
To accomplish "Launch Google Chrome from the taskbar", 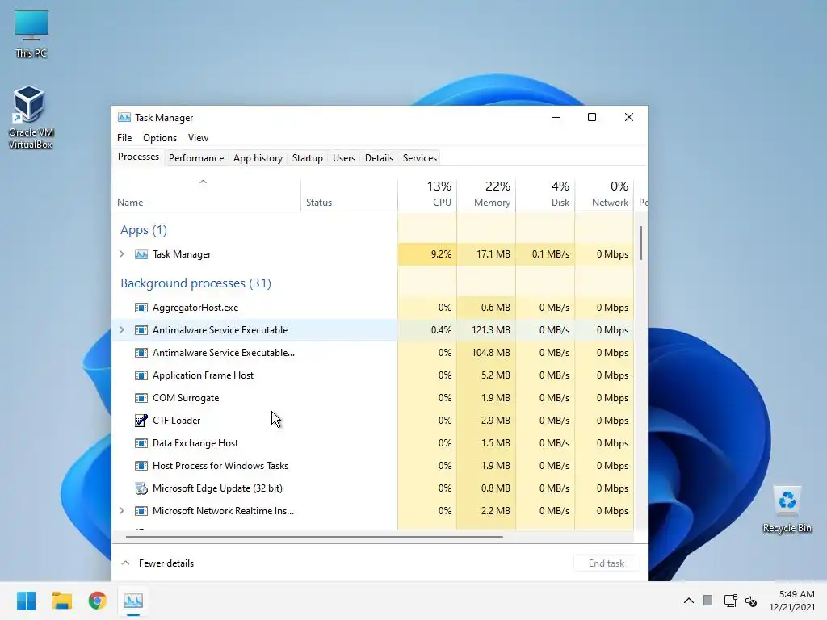I will pos(97,601).
